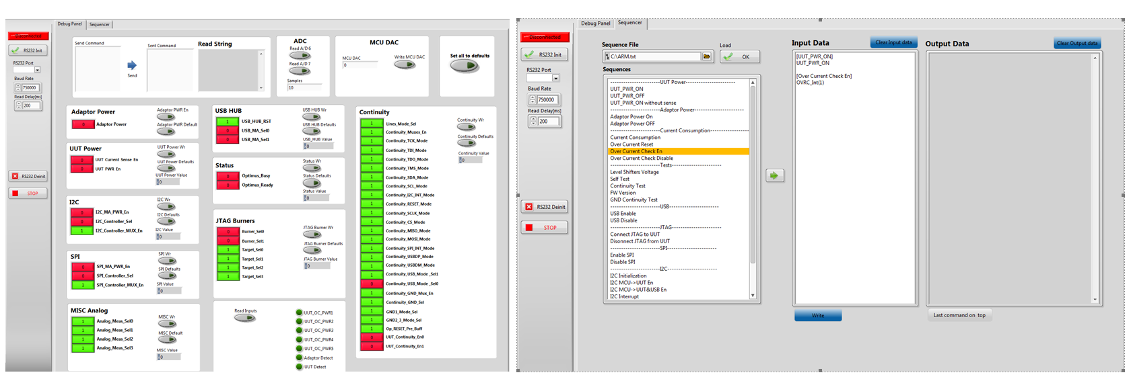Screen dimensions: 1131x383
Task: Click the blue Send arrow in Debug Panel
Action: [132, 65]
